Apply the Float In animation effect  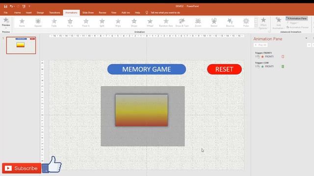pos(86,22)
